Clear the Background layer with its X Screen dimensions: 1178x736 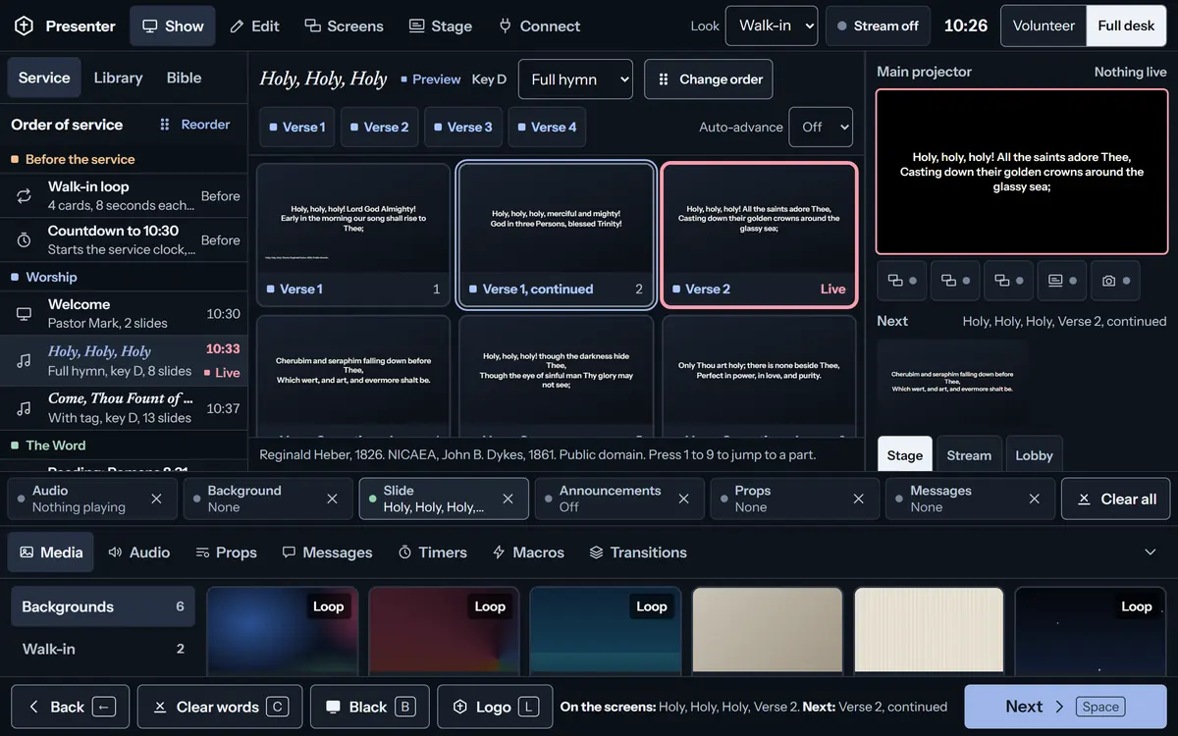332,499
